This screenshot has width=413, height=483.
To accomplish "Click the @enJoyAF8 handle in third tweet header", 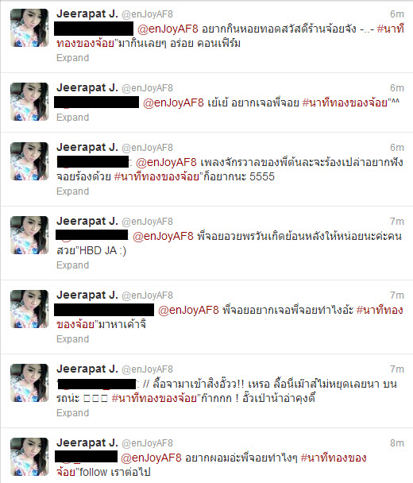I will 147,148.
